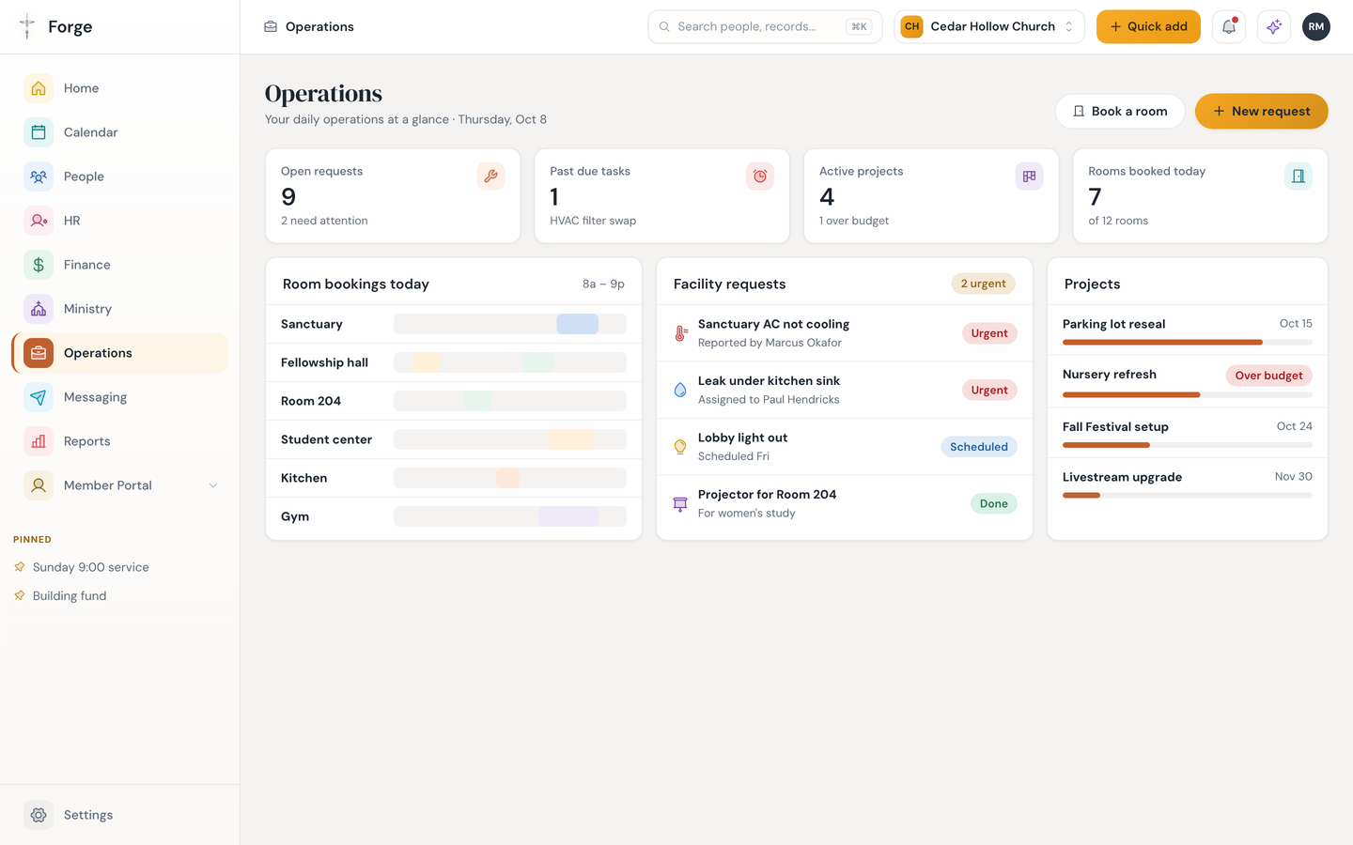Image resolution: width=1353 pixels, height=845 pixels.
Task: Click the search people, records field
Action: tap(765, 26)
